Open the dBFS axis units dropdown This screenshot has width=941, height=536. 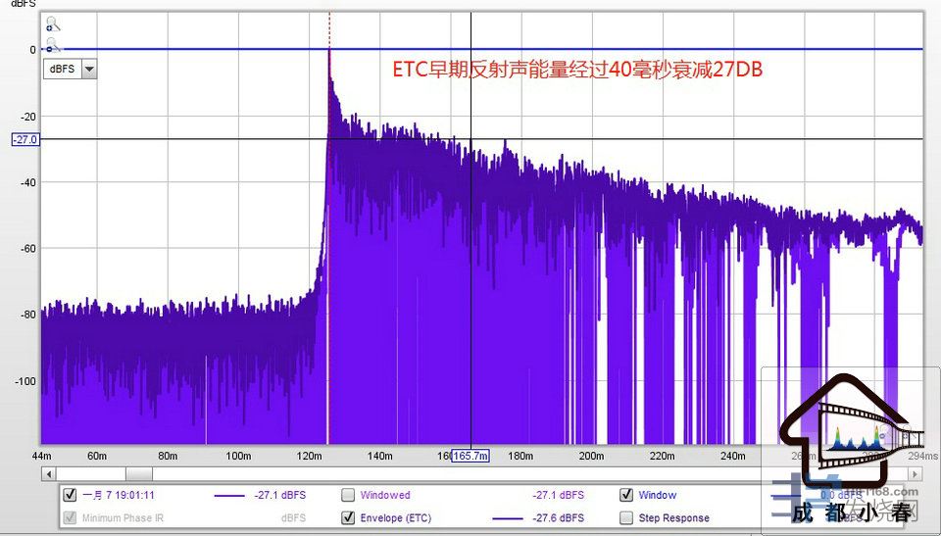click(x=89, y=69)
